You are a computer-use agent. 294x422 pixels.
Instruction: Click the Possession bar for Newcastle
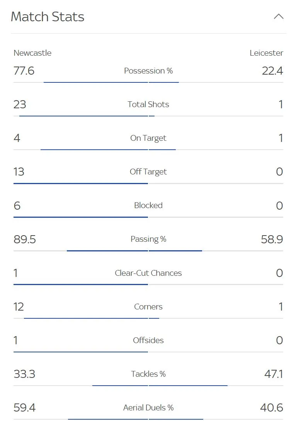(x=95, y=82)
